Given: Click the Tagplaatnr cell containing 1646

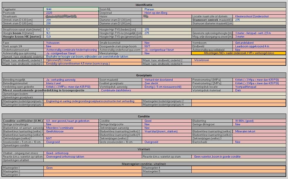Looking at the screenshot, I should pos(71,9).
